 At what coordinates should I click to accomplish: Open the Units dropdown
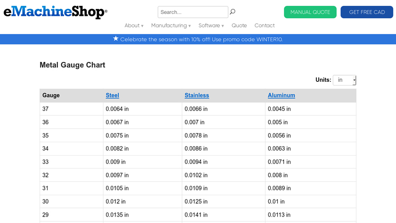point(345,80)
